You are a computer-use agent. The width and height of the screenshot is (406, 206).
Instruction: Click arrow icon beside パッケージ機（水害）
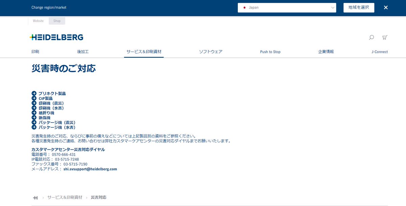click(34, 127)
